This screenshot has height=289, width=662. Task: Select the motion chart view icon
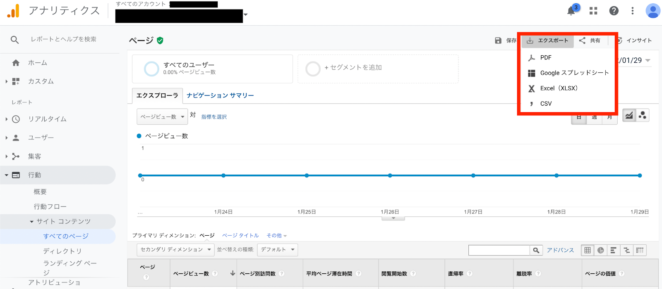pos(642,116)
